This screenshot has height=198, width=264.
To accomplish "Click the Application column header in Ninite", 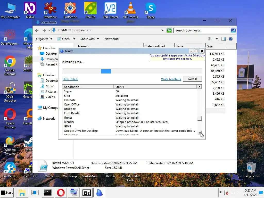I will point(88,87).
